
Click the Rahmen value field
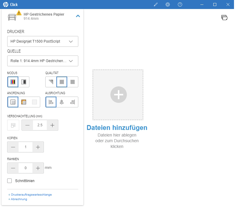point(25,168)
